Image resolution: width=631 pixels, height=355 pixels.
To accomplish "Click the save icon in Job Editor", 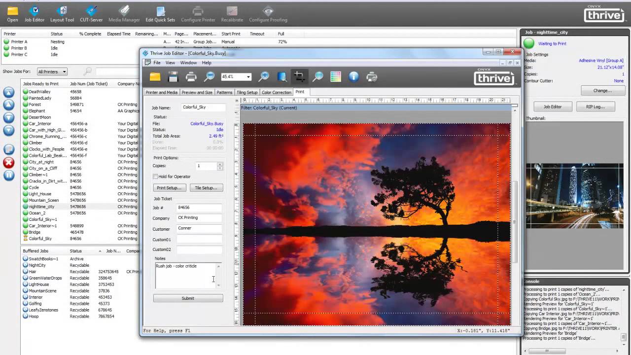I will click(x=173, y=76).
